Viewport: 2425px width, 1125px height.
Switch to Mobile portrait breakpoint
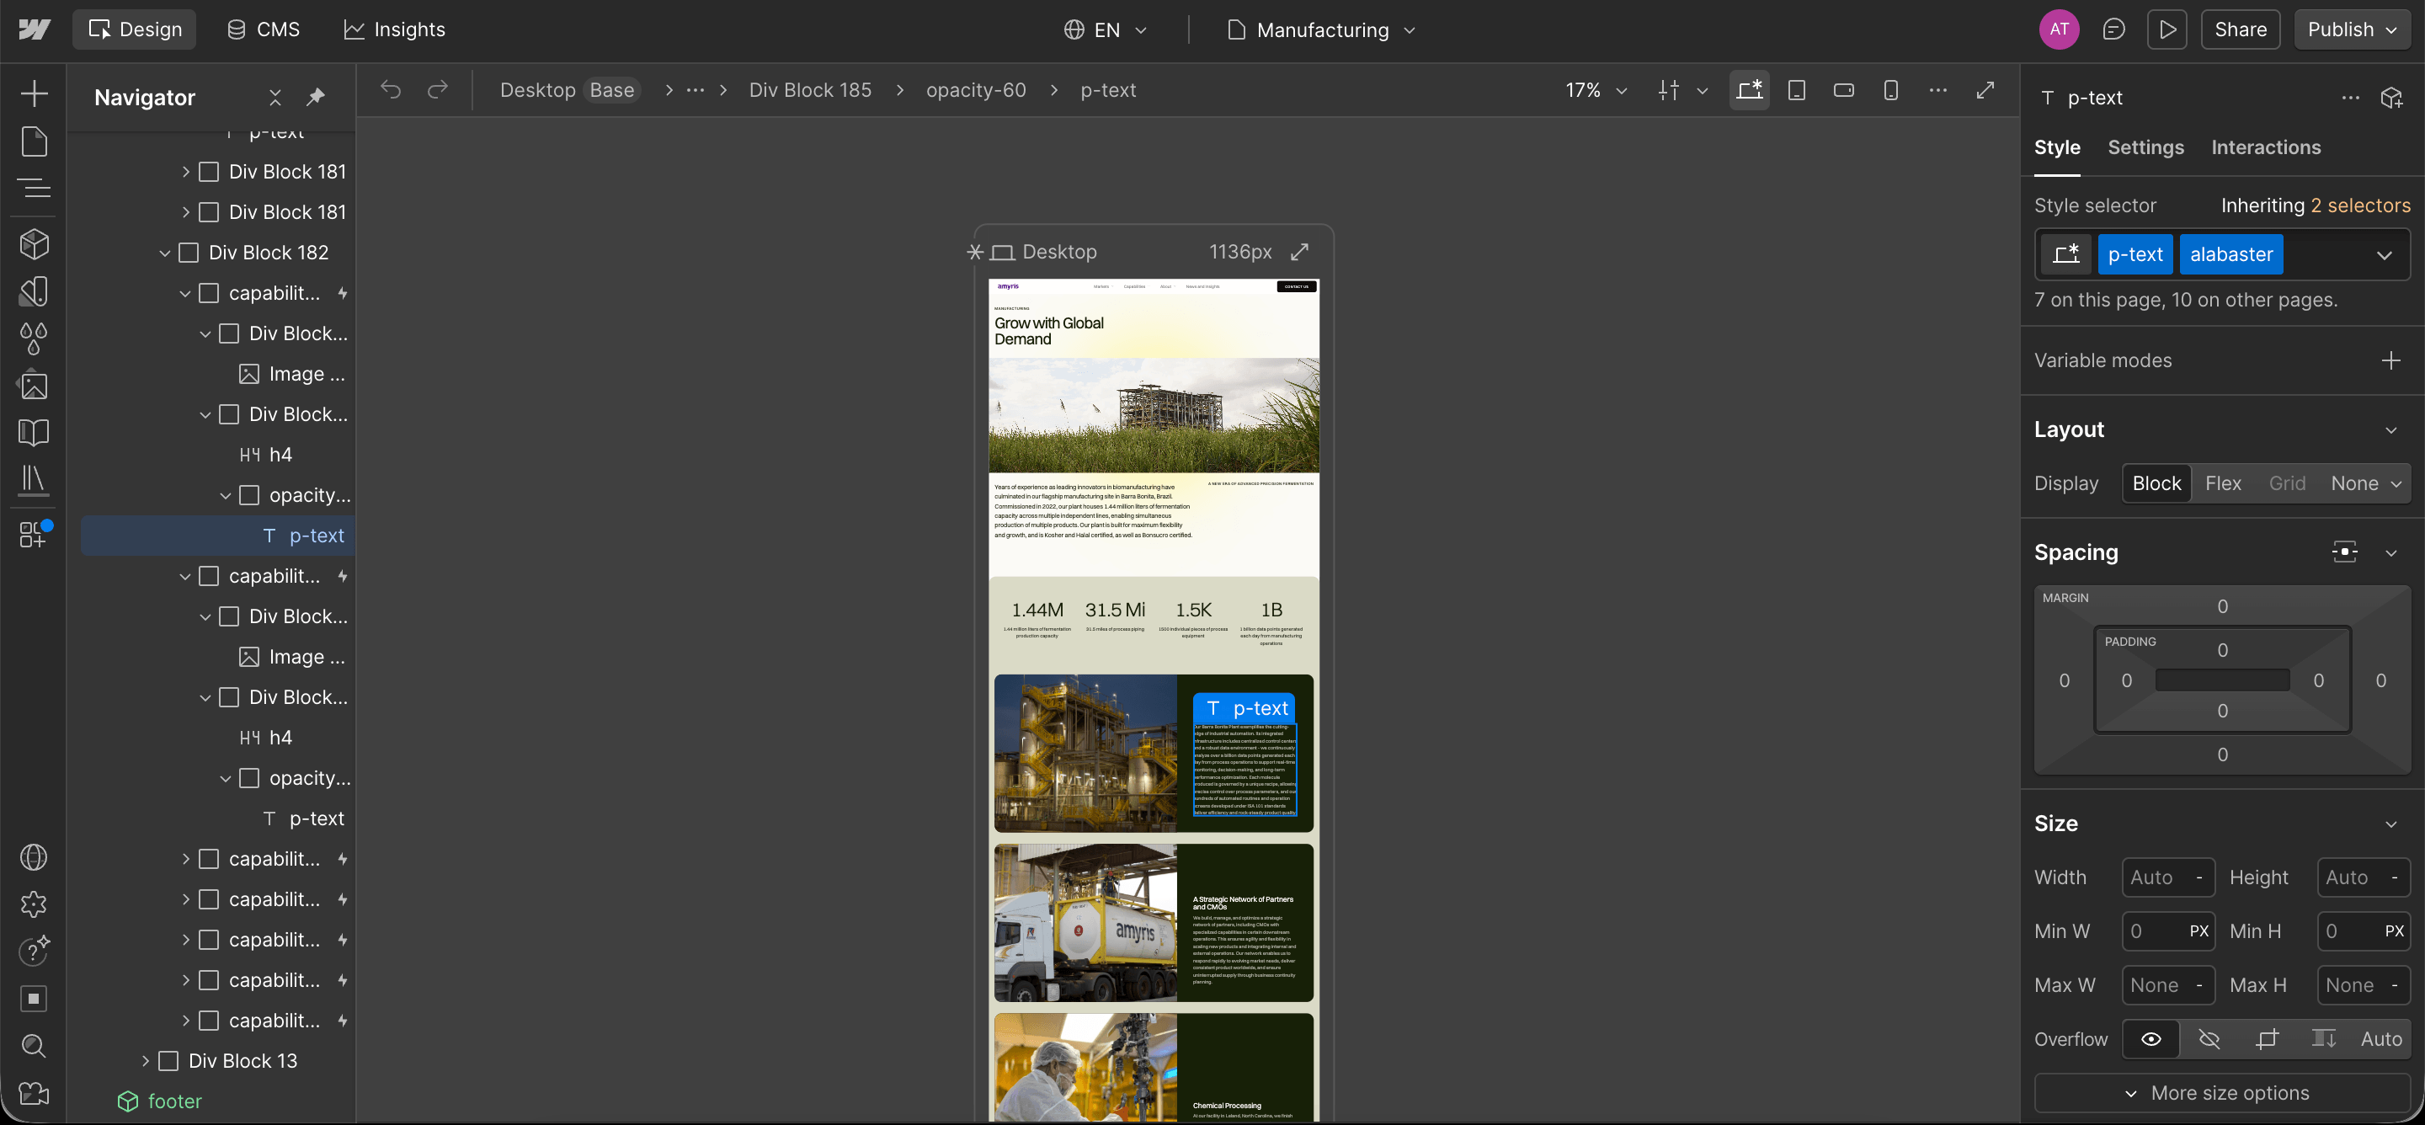1890,89
